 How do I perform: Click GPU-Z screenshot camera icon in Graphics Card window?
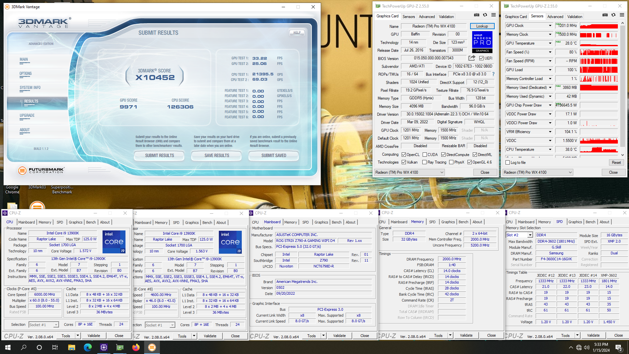pos(476,15)
